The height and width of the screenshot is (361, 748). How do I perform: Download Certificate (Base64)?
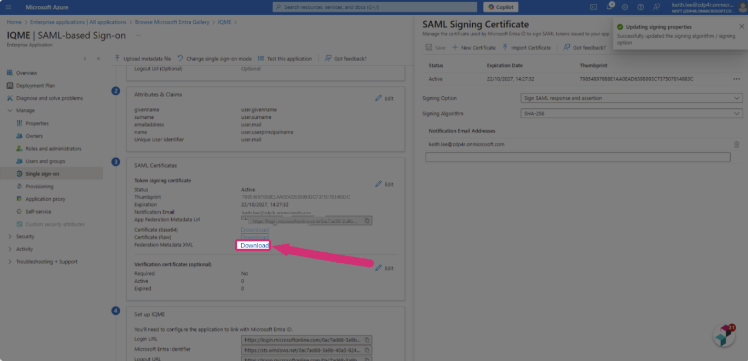(x=255, y=230)
